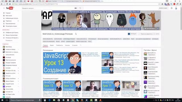The width and height of the screenshot is (182, 102).
Task: Open the account avatar menu
Action: pos(176,8)
